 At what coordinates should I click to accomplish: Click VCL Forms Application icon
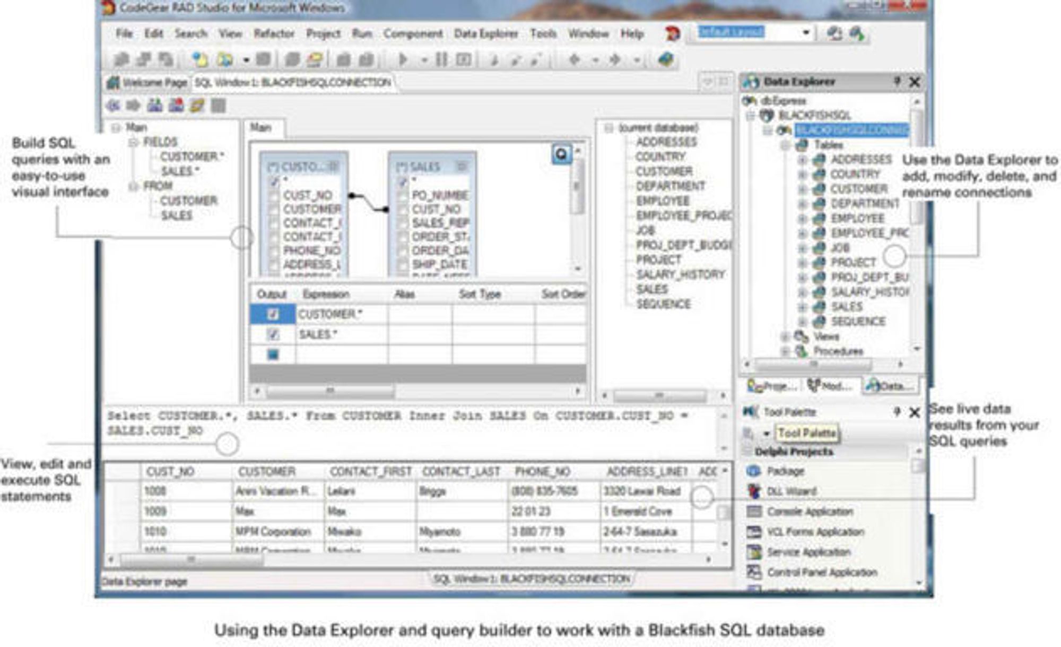(x=753, y=532)
